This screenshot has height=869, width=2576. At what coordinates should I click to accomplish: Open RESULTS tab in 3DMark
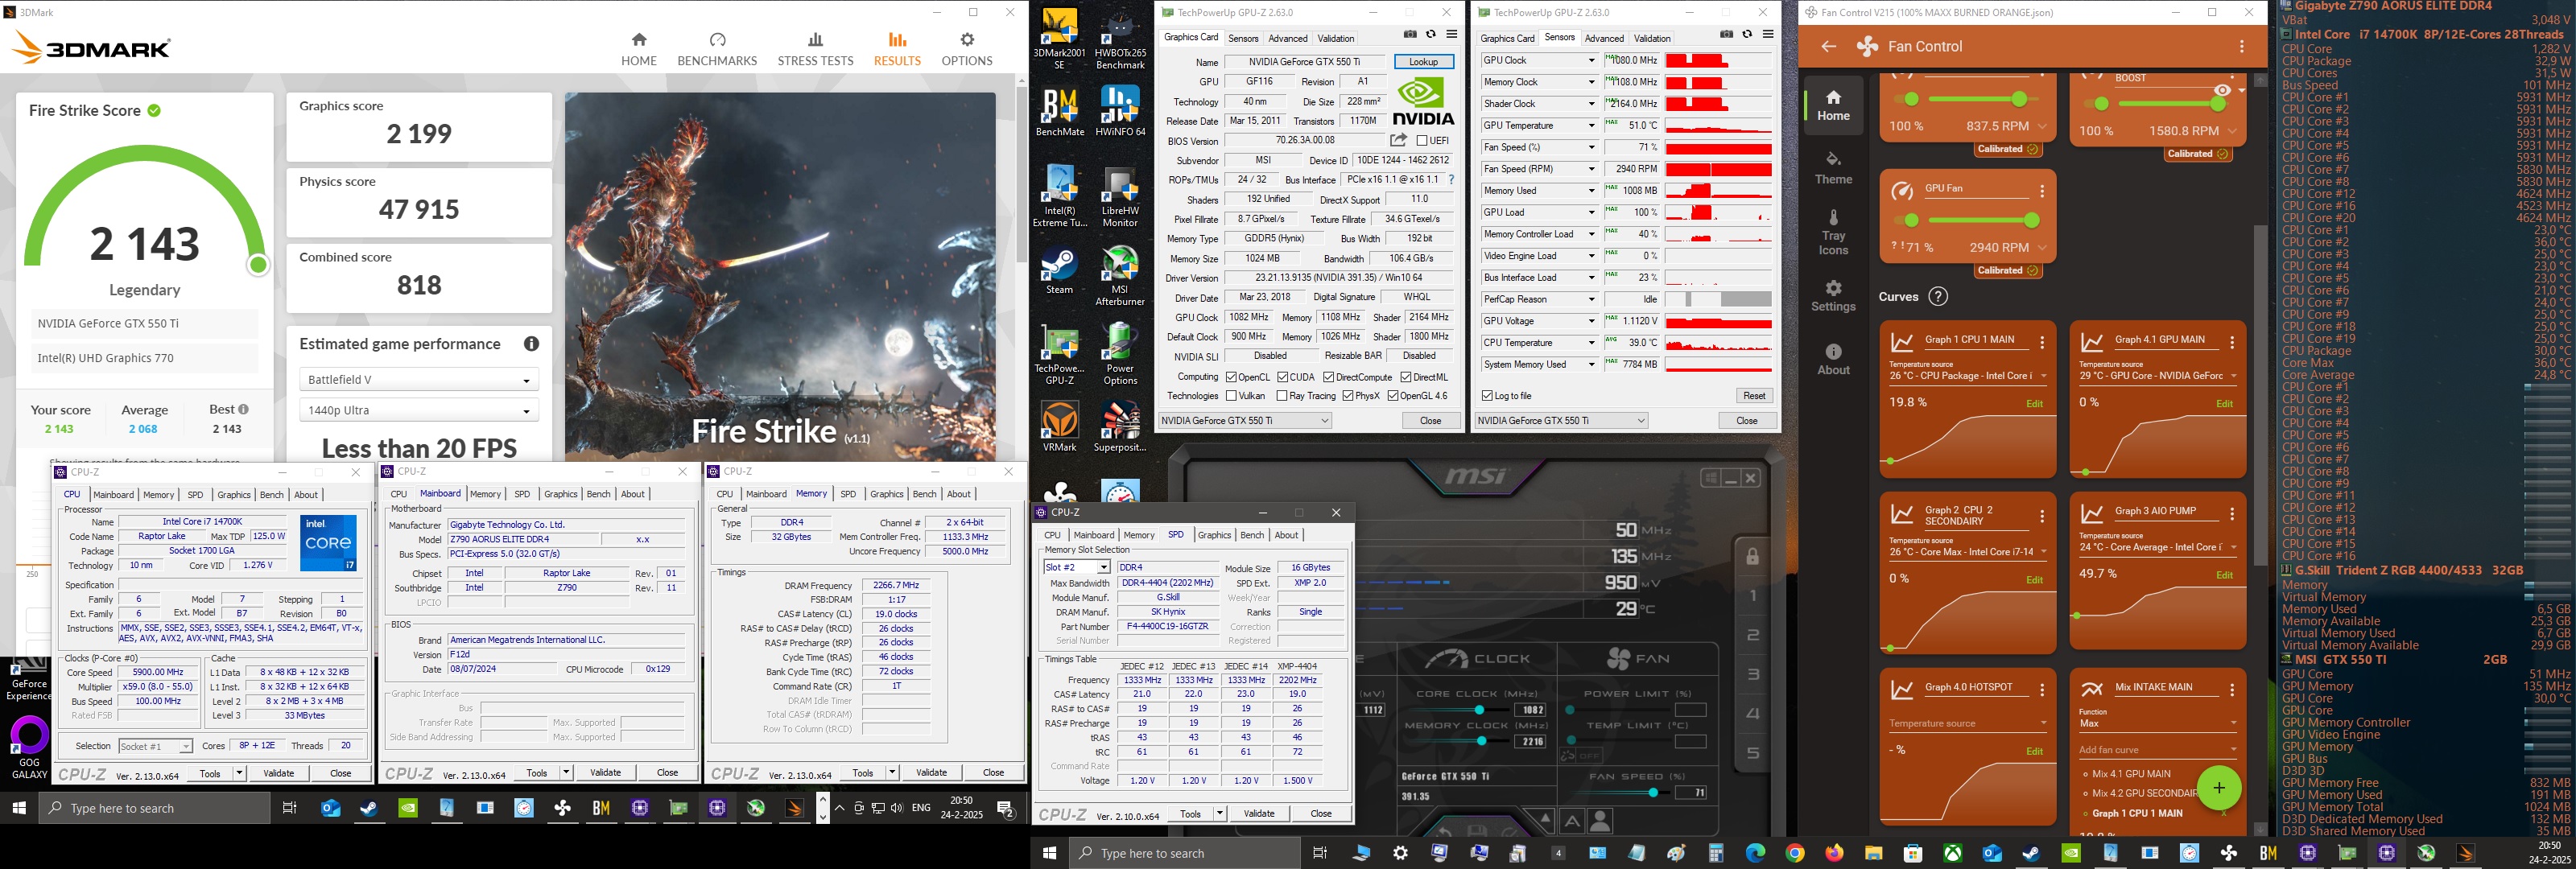(x=897, y=49)
